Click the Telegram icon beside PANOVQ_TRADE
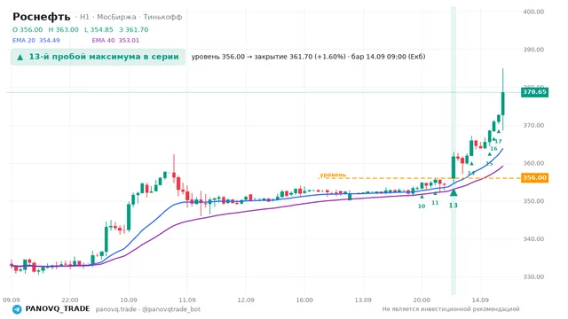The width and height of the screenshot is (568, 319). coord(17,309)
